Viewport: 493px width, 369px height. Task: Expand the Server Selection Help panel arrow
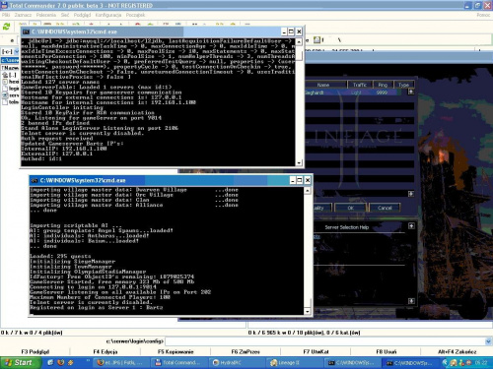click(411, 226)
